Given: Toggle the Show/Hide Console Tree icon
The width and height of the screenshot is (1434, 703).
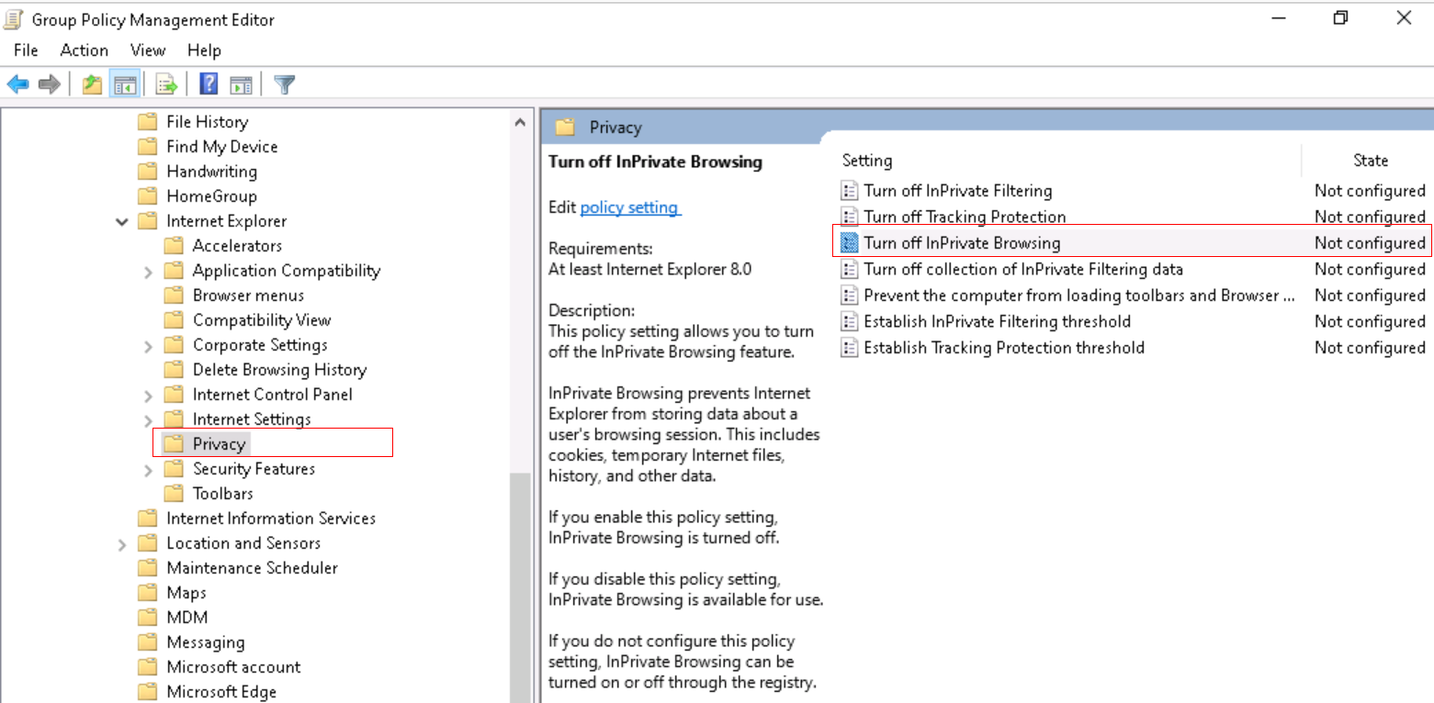Looking at the screenshot, I should [125, 84].
